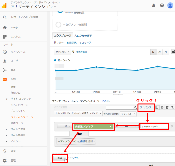The width and height of the screenshot is (175, 166).
Task: Select day (日) graph granularity
Action: pos(153,52)
